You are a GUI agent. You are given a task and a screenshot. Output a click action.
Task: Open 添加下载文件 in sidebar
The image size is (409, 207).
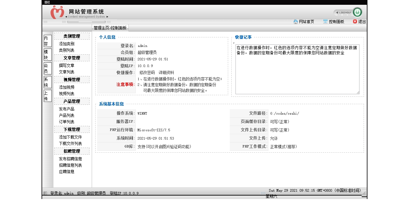pyautogui.click(x=70, y=137)
